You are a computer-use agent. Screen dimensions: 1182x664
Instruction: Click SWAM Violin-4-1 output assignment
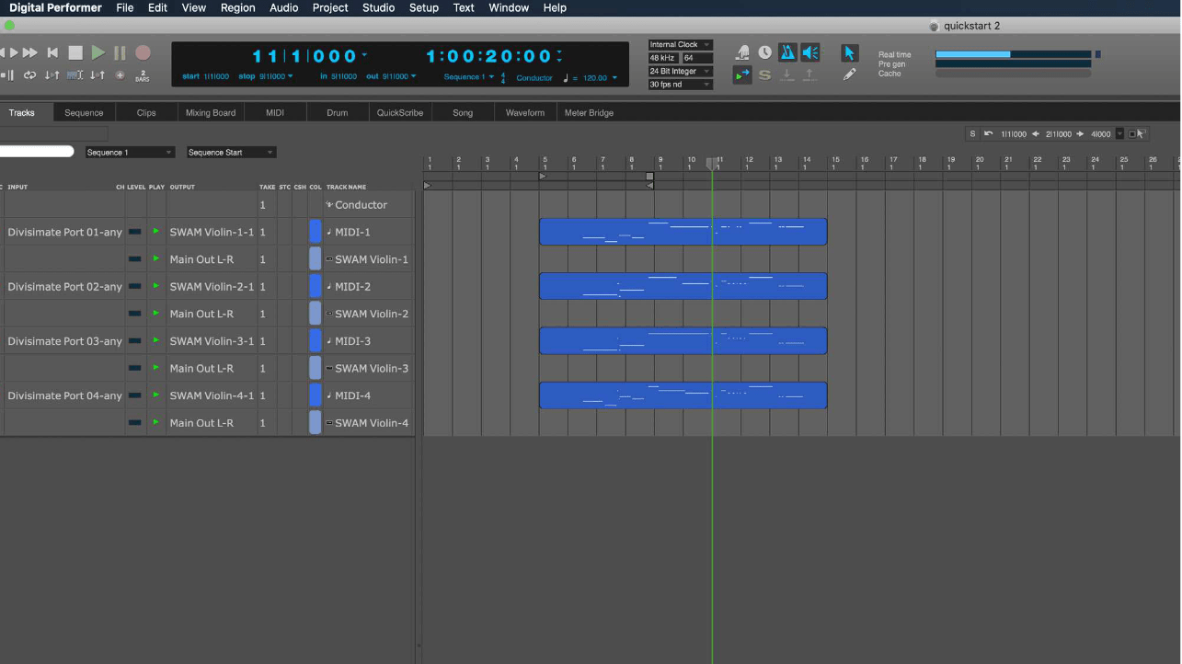tap(212, 395)
